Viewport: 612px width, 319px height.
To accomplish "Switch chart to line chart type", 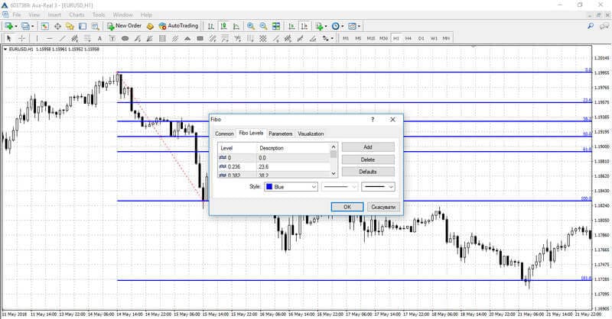I will (x=236, y=26).
